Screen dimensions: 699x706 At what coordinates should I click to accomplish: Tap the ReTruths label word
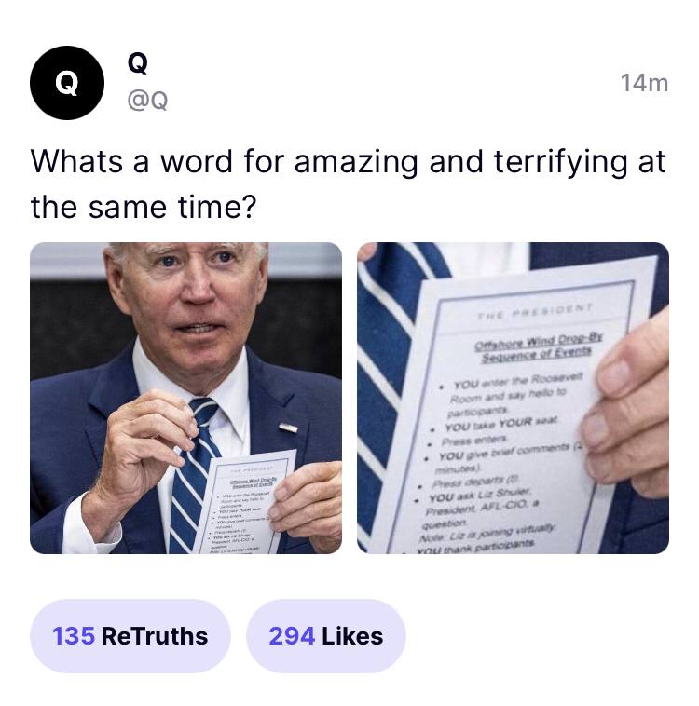click(x=155, y=636)
